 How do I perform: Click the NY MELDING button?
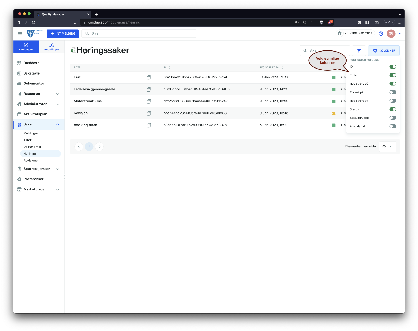pos(63,33)
